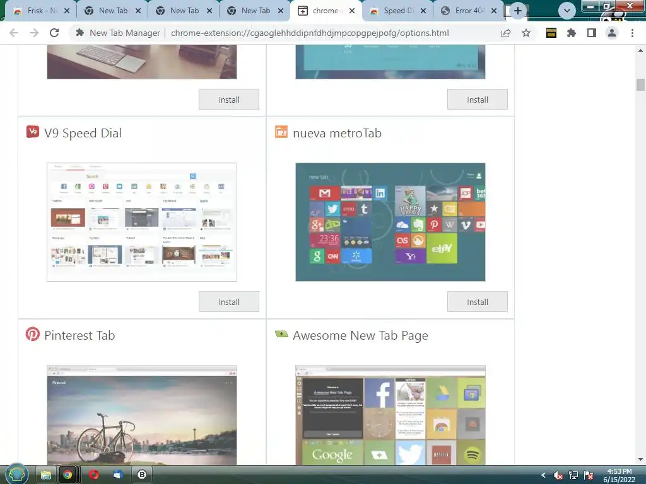Click Install under the desk keyboard preview
646x484 pixels.
click(x=228, y=100)
